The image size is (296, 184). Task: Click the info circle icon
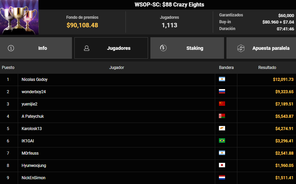[11, 48]
